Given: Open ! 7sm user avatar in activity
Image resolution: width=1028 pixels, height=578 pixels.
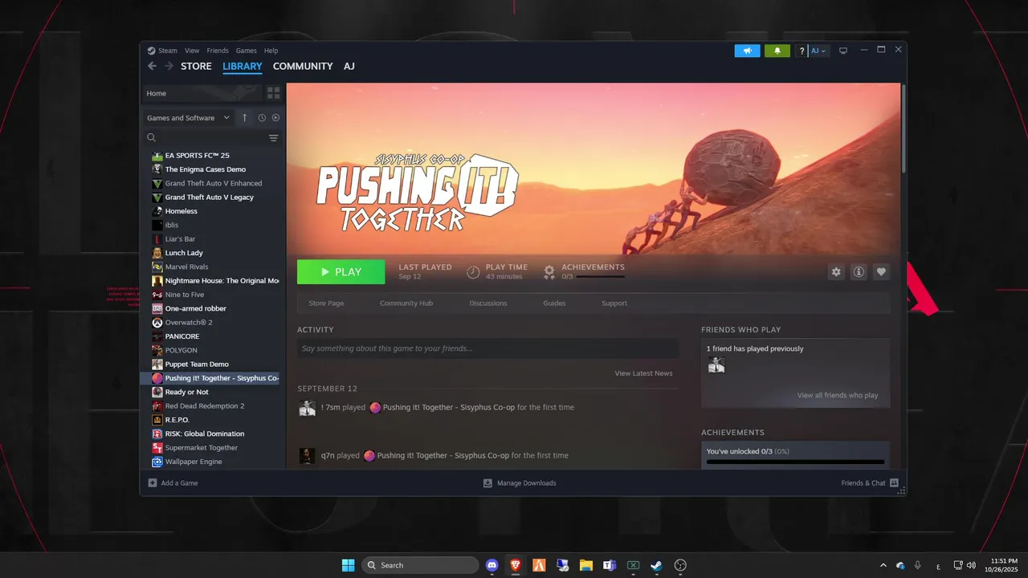Looking at the screenshot, I should pos(307,408).
